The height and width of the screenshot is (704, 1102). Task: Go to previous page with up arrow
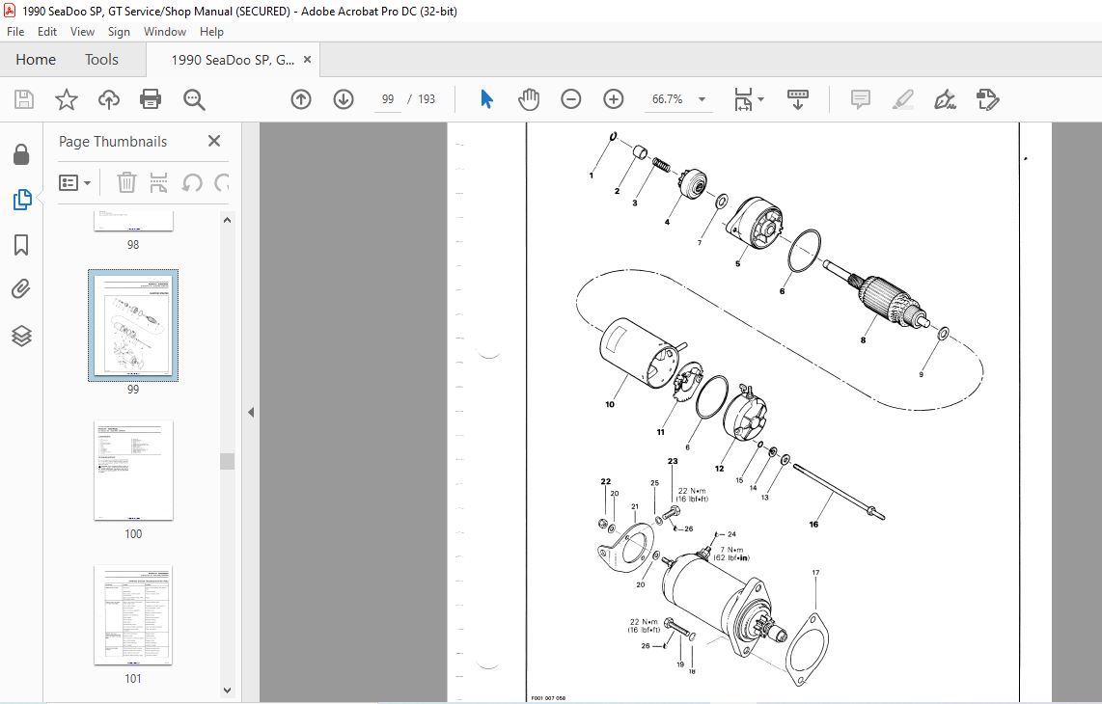[x=301, y=99]
